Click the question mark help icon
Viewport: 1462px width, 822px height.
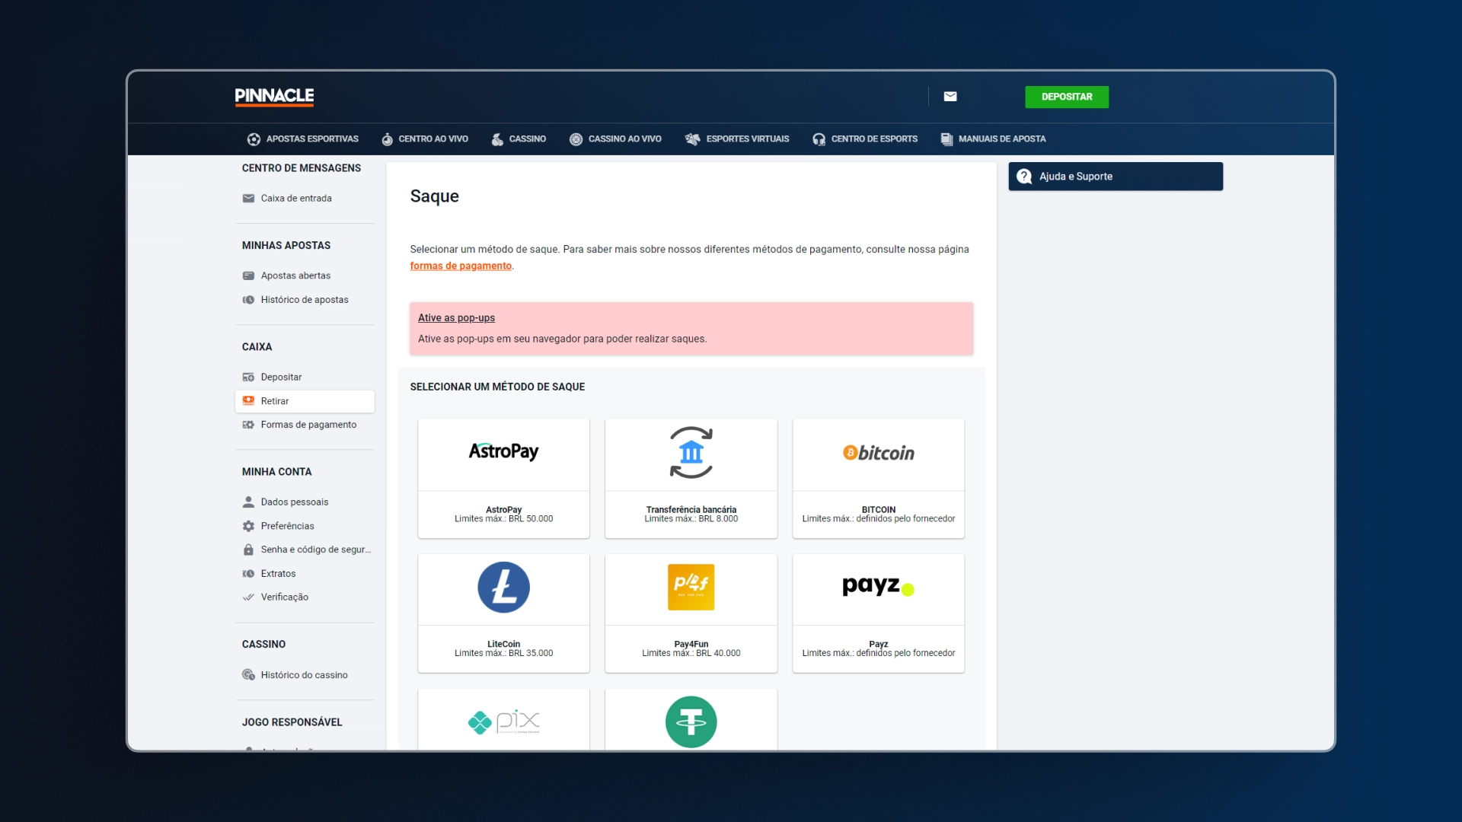click(x=1025, y=177)
